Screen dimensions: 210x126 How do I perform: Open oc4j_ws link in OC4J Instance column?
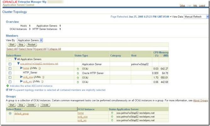pyautogui.click(x=82, y=120)
